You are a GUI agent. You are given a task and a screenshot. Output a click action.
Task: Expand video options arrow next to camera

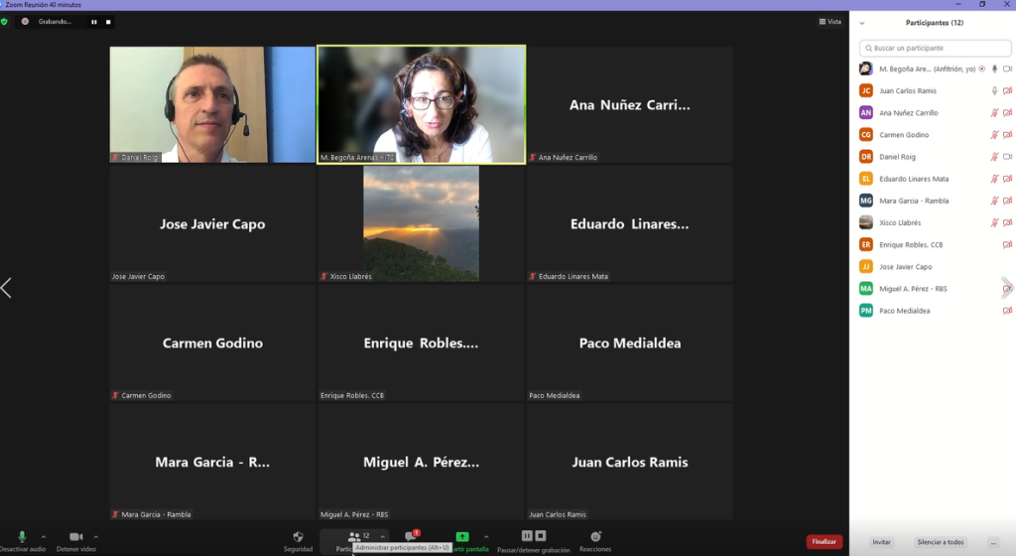95,537
